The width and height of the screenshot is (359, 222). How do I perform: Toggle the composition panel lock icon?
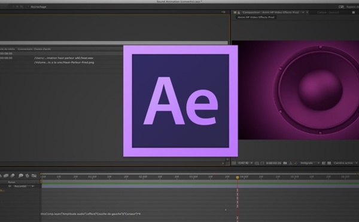(239, 13)
